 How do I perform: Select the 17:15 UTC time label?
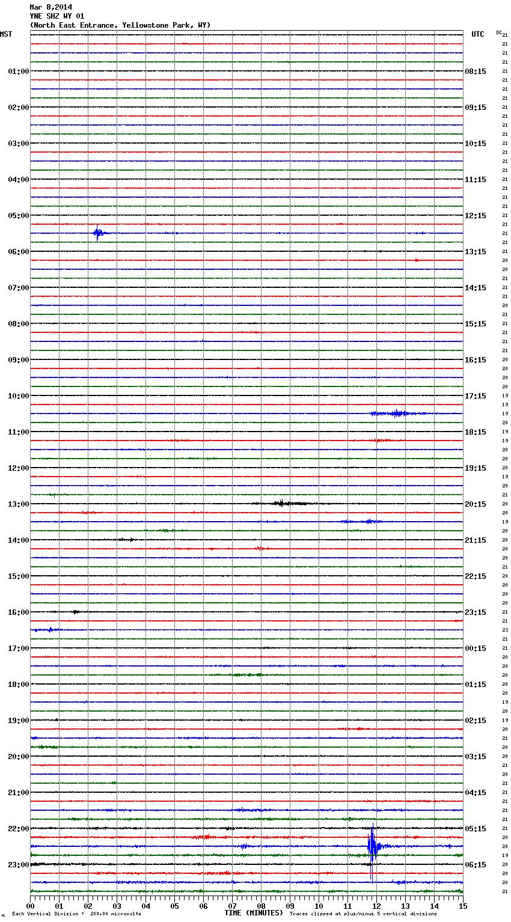476,396
